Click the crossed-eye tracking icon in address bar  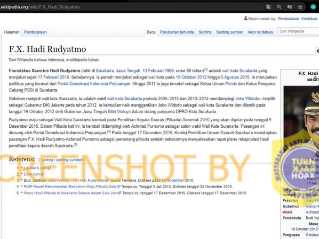tap(290, 7)
